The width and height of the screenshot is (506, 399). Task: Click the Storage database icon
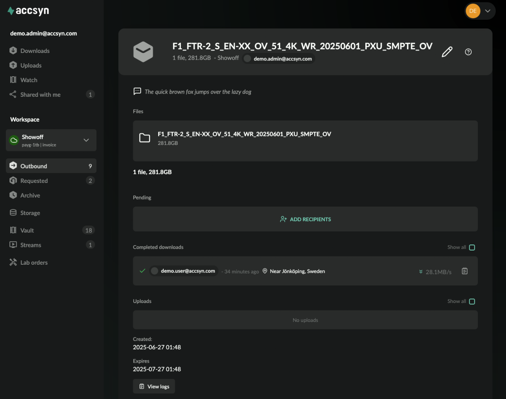tap(13, 213)
